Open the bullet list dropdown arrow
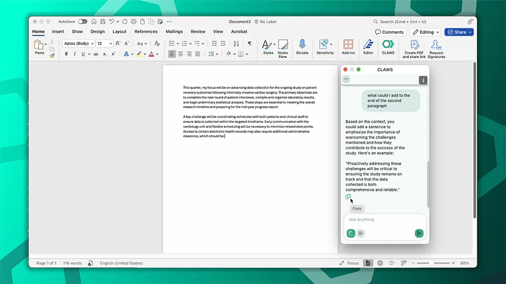 (178, 43)
